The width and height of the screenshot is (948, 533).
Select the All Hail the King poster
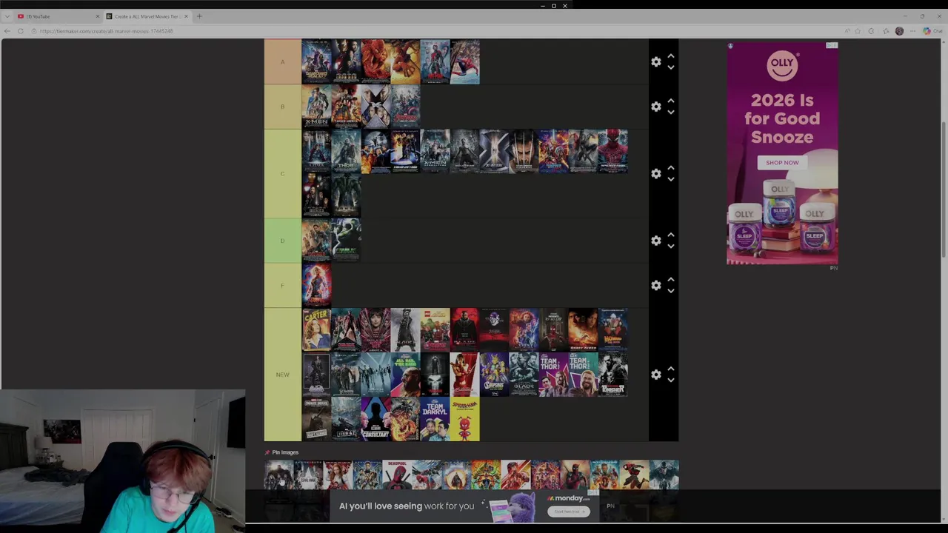405,375
